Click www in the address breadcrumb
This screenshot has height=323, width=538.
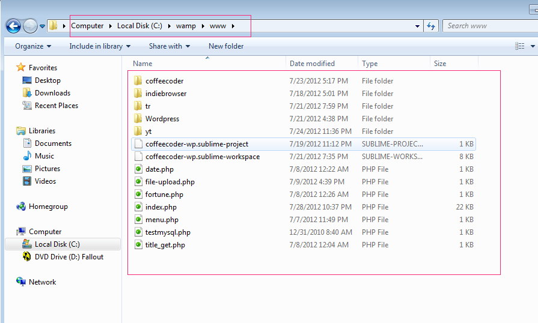218,26
